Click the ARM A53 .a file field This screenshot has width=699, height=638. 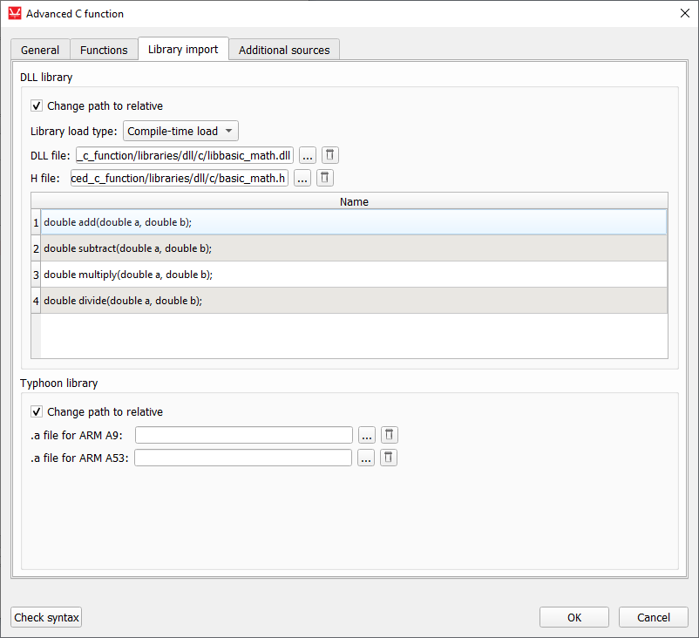(243, 458)
